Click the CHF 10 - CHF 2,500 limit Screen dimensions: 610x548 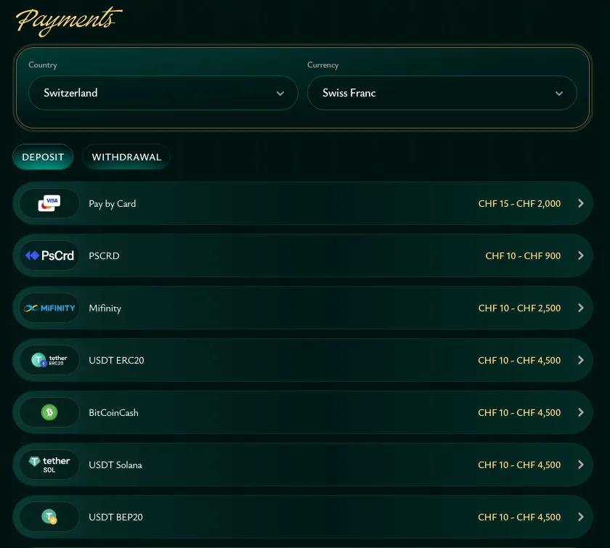click(x=519, y=308)
